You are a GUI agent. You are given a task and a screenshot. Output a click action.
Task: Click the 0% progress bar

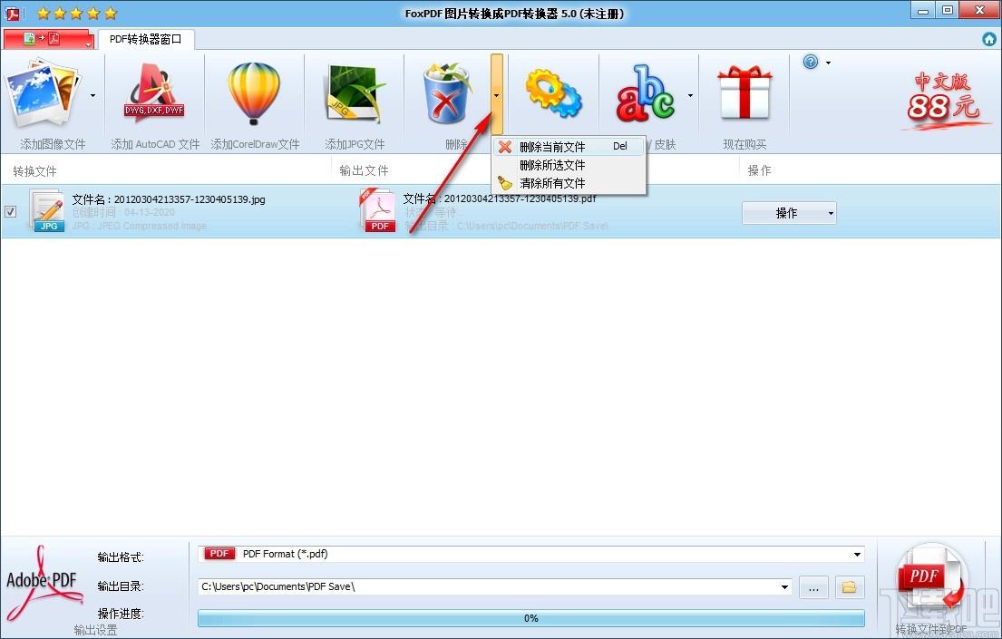[x=531, y=618]
